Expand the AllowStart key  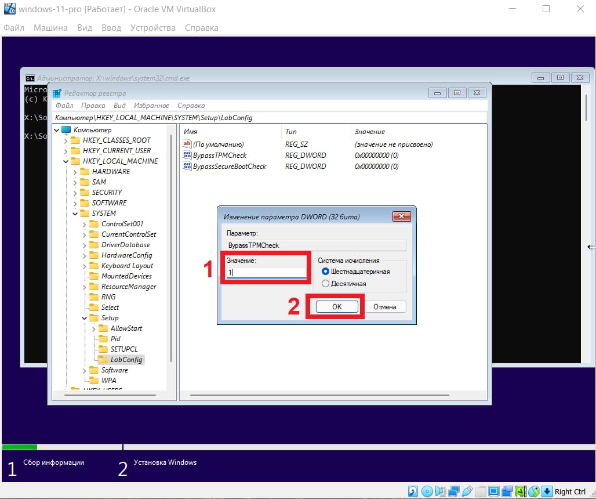93,328
